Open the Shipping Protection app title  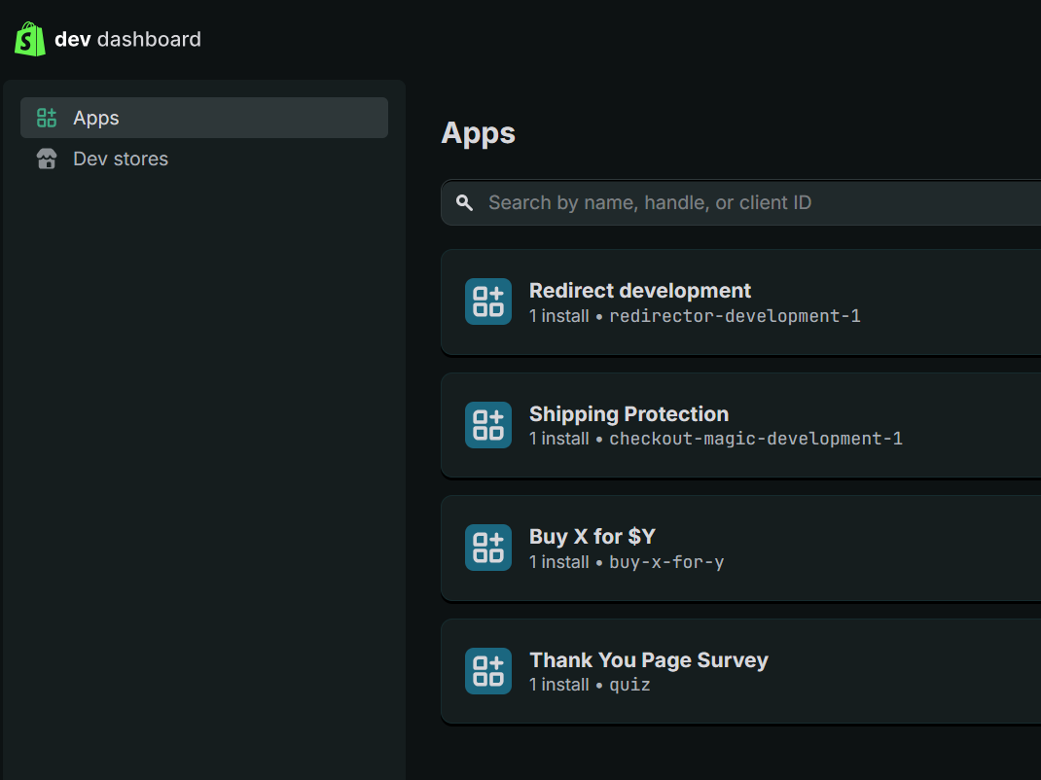click(628, 413)
